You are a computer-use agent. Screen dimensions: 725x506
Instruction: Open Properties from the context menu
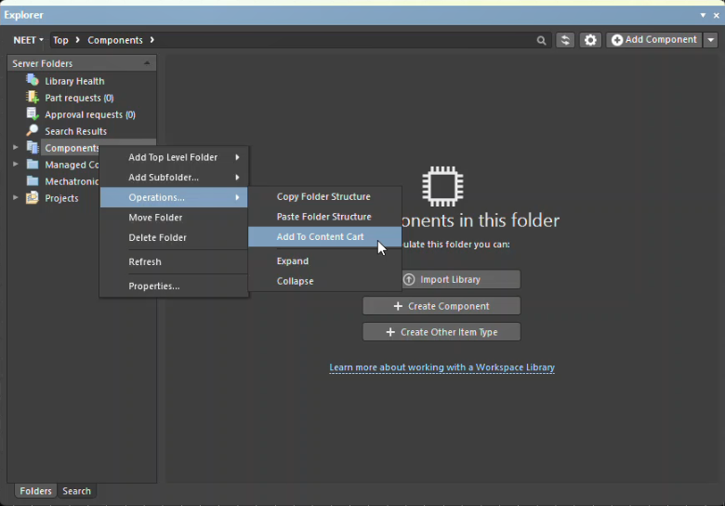[153, 286]
